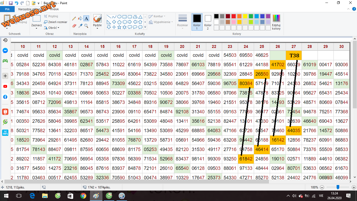Screen dimensions: 357x201
Task: Open the notification center icon
Action: click(x=348, y=196)
